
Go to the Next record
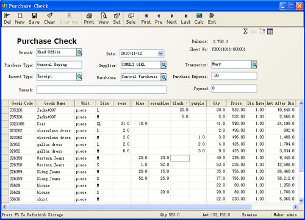pyautogui.click(x=172, y=18)
